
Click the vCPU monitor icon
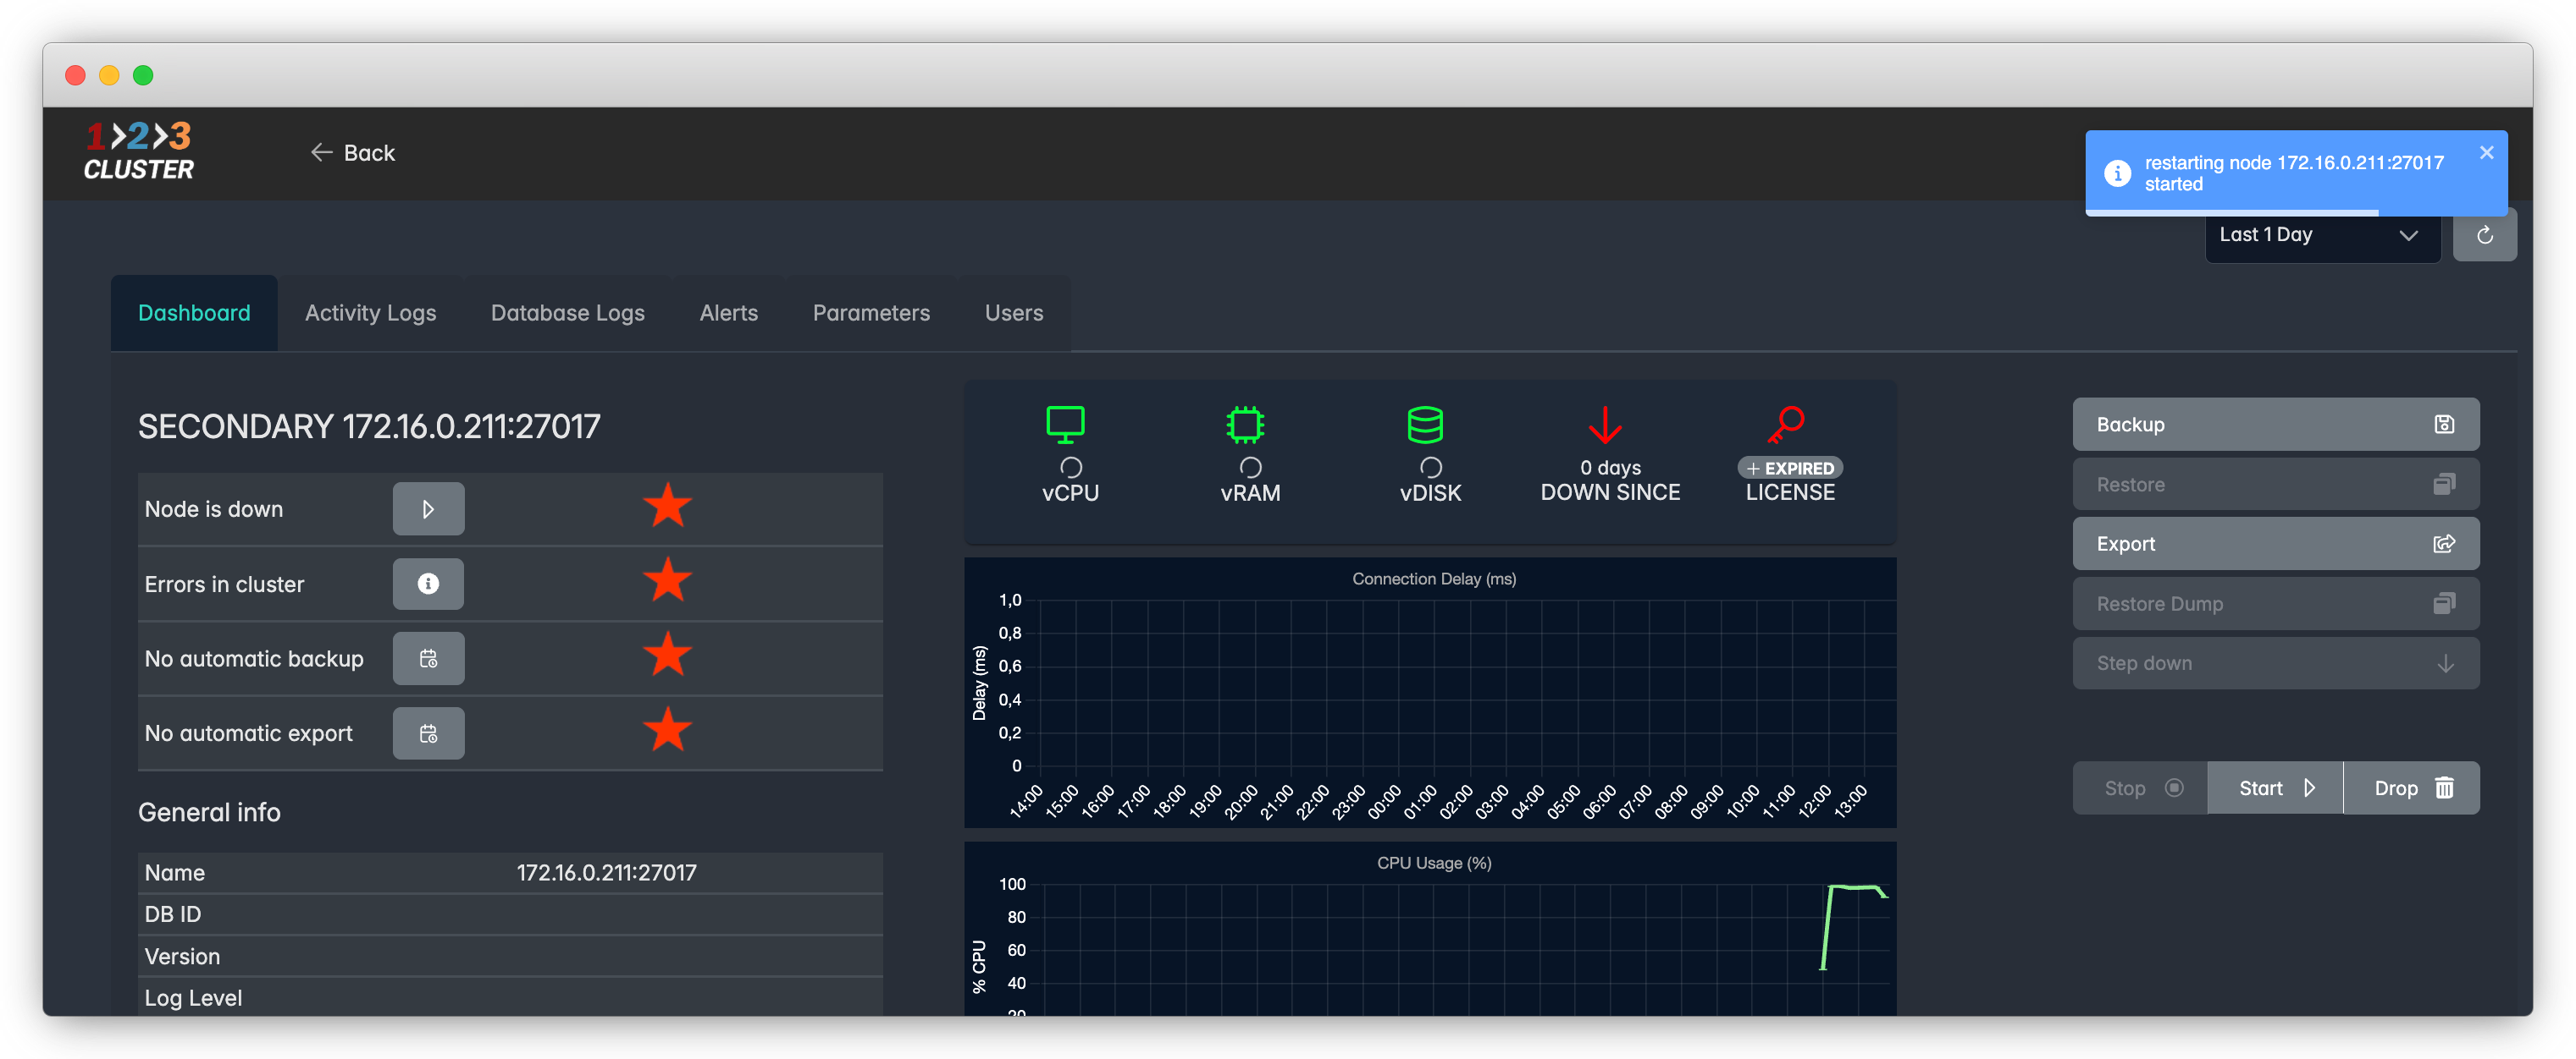(x=1065, y=425)
